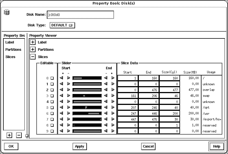Toggle the Editable checkbox for slice 2

coord(52,90)
